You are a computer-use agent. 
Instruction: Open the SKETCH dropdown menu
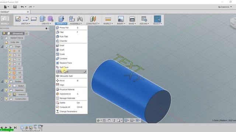[25, 23]
